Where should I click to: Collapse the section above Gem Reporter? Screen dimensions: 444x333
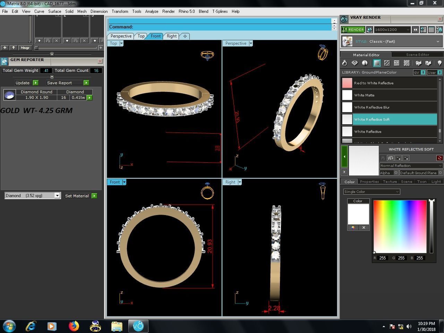(52, 54)
